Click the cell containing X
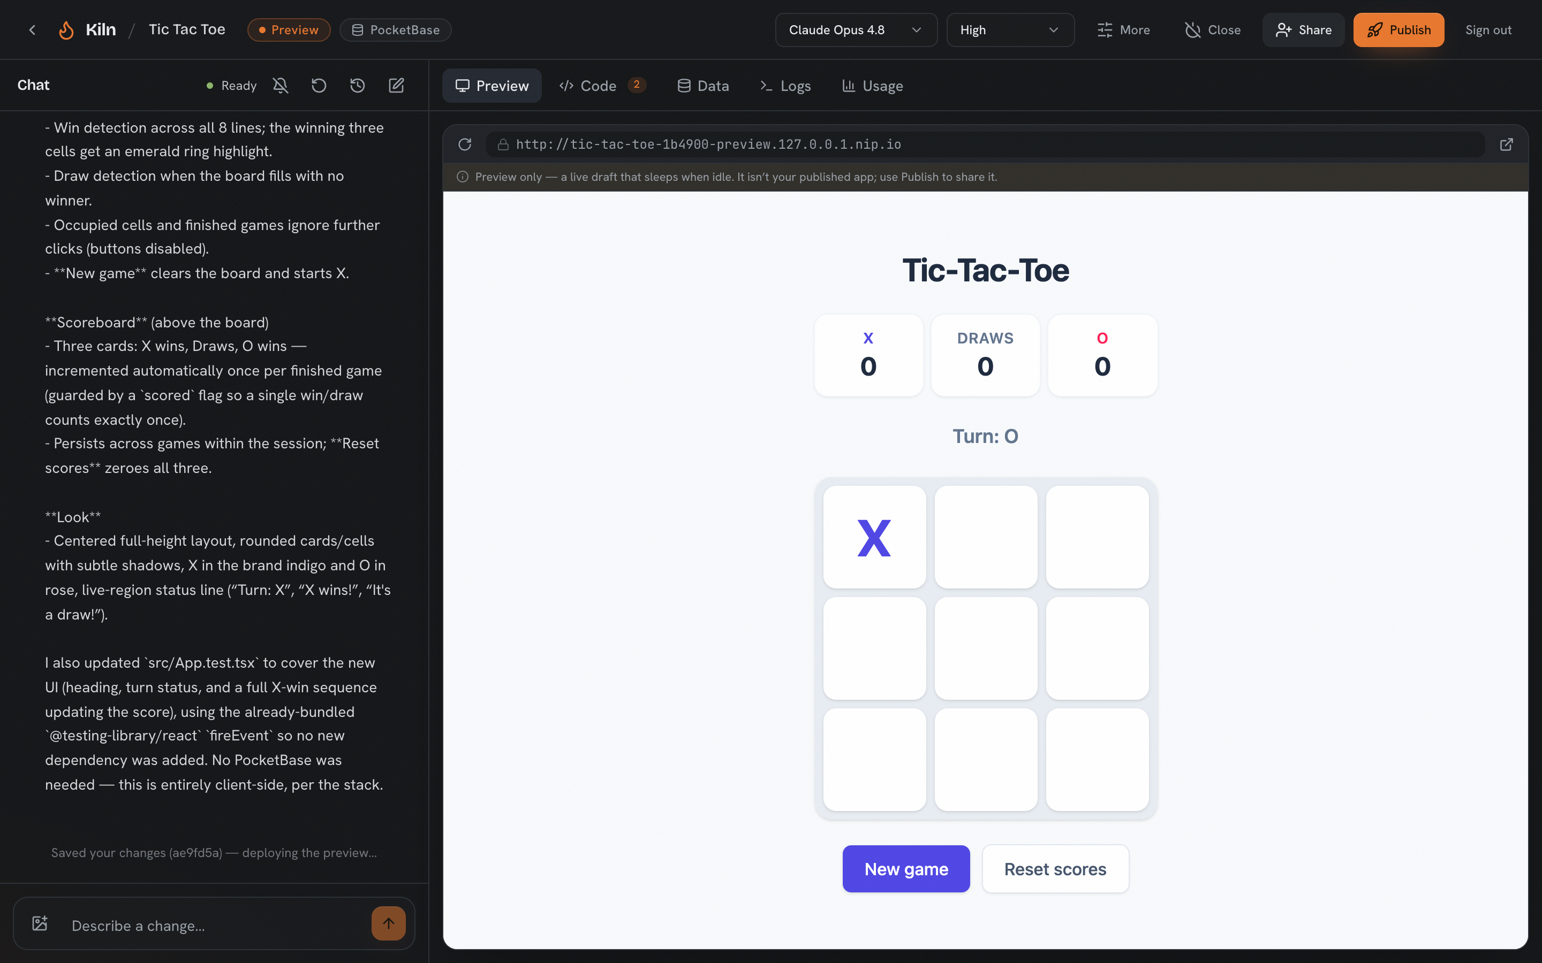Screen dimensions: 1542x963 (x=874, y=537)
